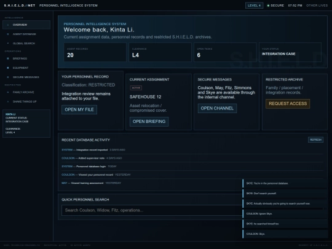The width and height of the screenshot is (332, 249).
Task: Click 'Personnel database login' activity row
Action: [192, 167]
